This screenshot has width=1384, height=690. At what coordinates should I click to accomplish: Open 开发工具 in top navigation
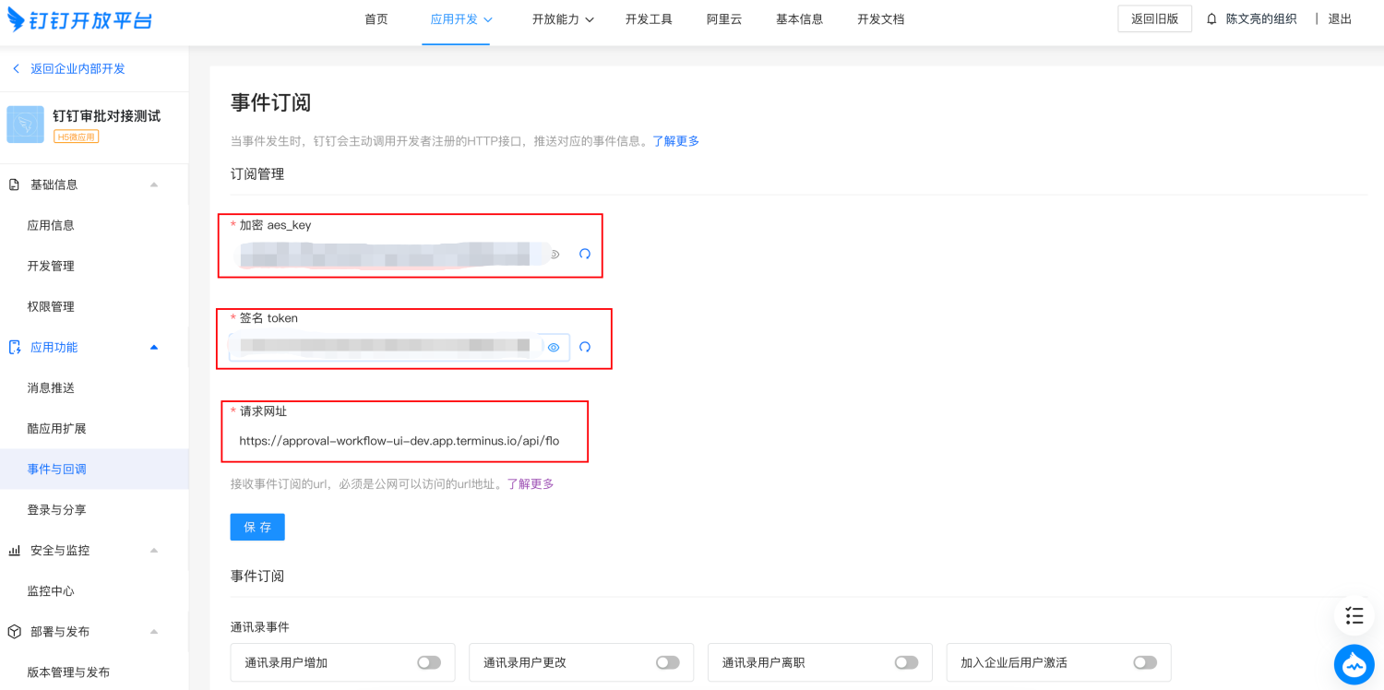pyautogui.click(x=649, y=19)
